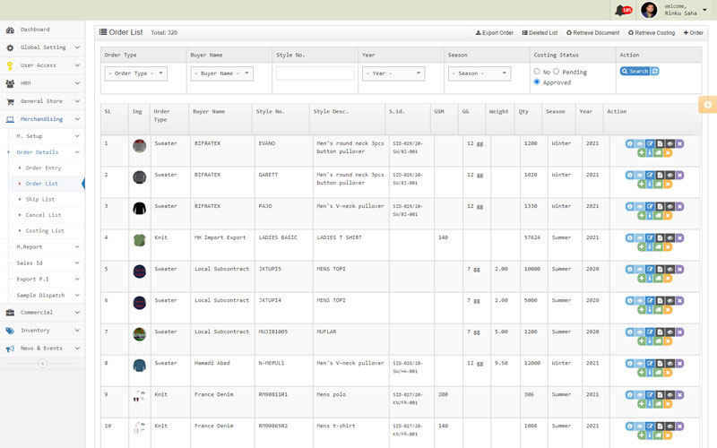Viewport: 717px width, 448px height.
Task: Open the Season filter dropdown
Action: 479,73
